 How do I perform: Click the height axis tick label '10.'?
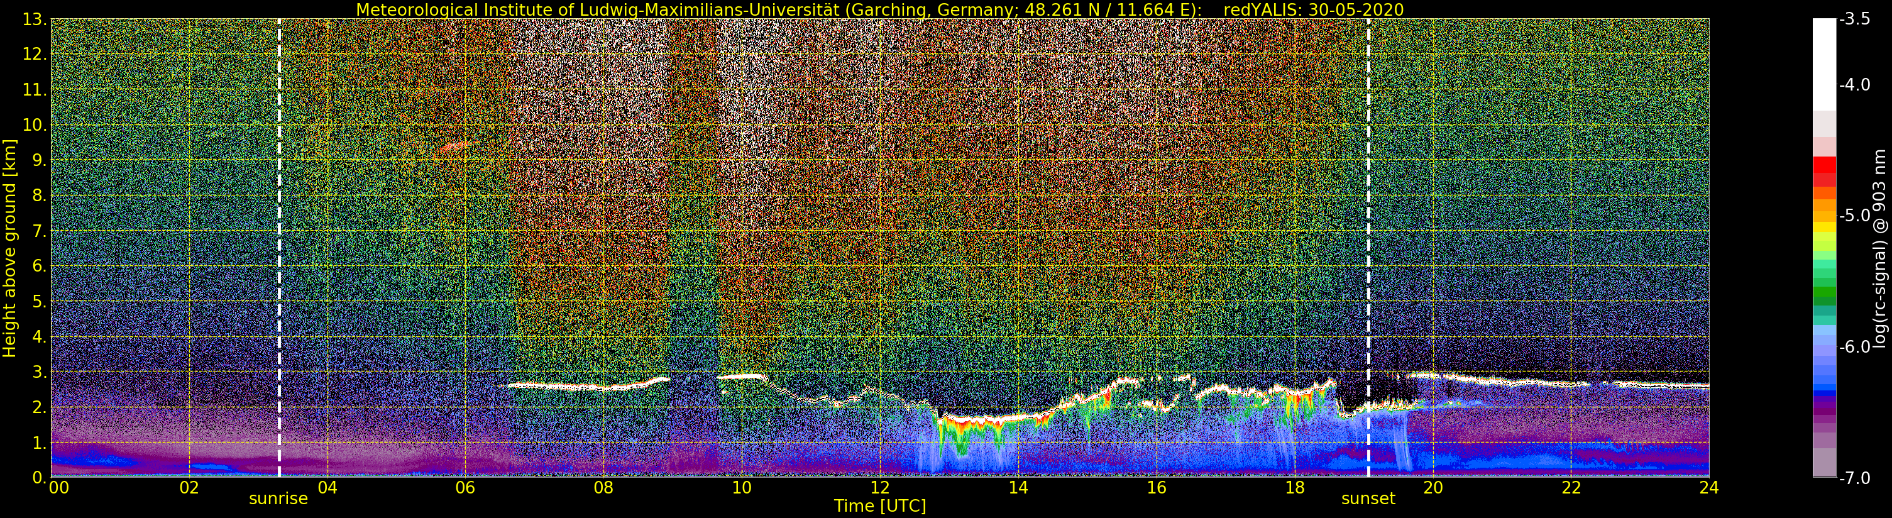tap(35, 126)
